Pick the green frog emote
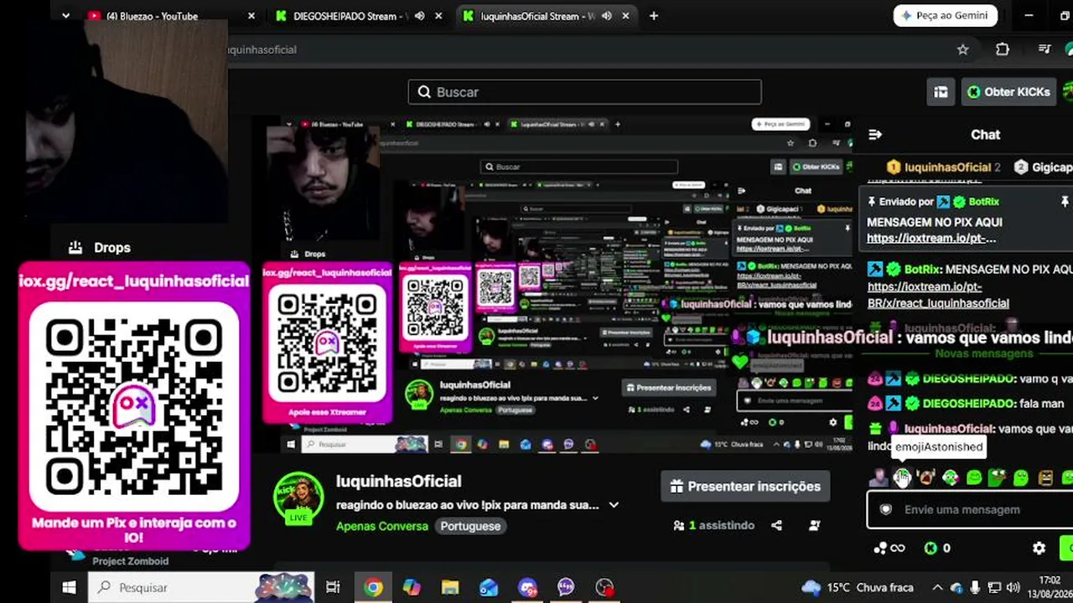The width and height of the screenshot is (1073, 603). click(x=997, y=478)
